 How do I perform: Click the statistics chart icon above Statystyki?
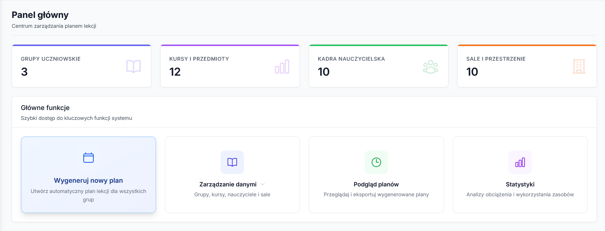520,162
